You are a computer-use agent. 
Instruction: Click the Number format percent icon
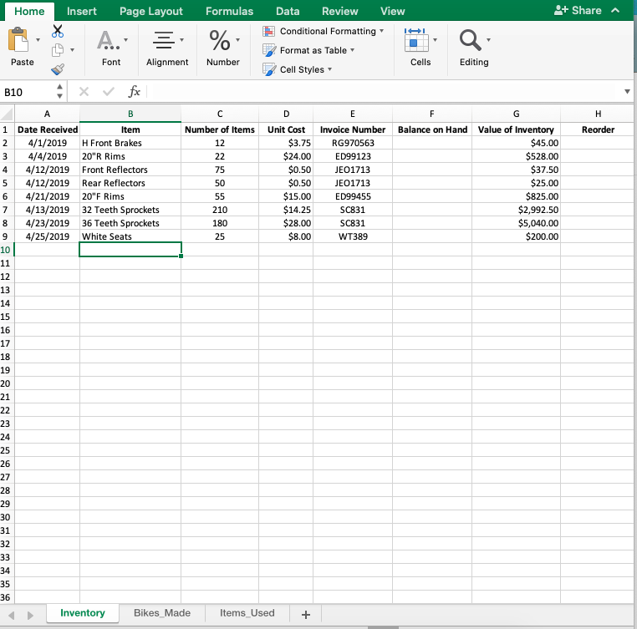point(220,40)
